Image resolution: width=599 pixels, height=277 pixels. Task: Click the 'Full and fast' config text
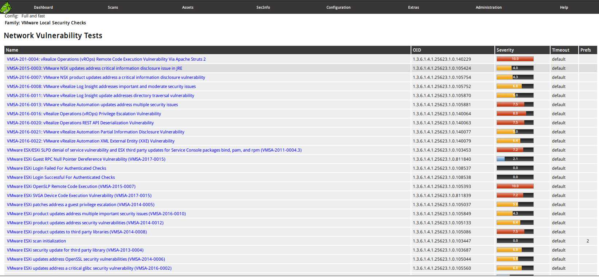pos(33,16)
